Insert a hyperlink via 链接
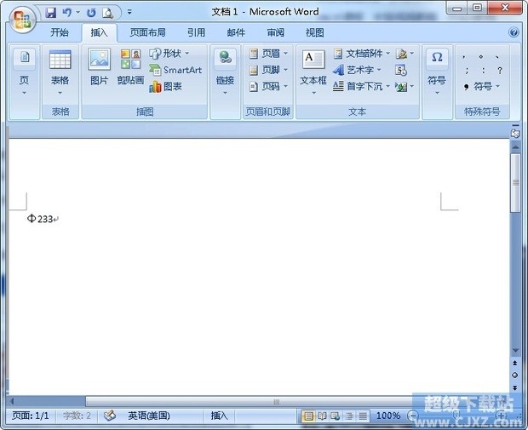Viewport: 528px width, 430px height. pyautogui.click(x=225, y=66)
